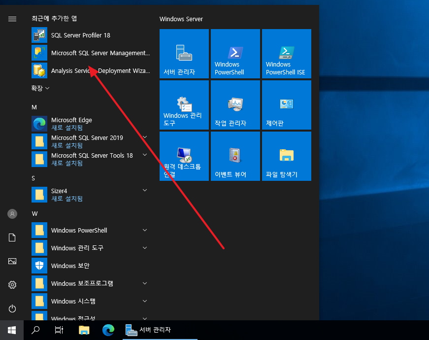Open Settings gear in Start sidebar
The width and height of the screenshot is (429, 340).
point(12,285)
